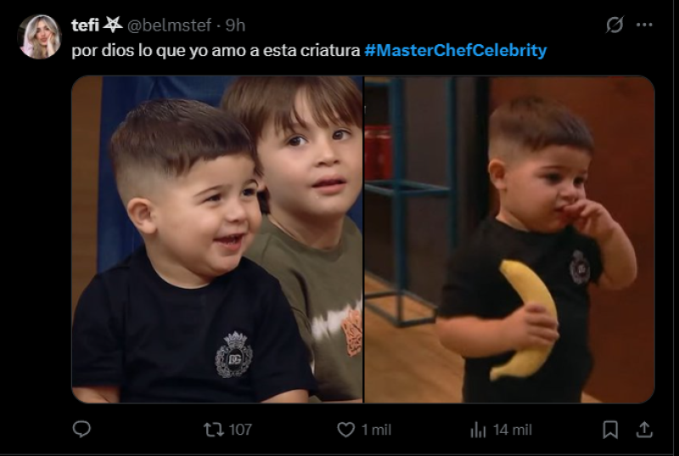Click the 107 repost count
Screen dimensions: 679x456
[x=240, y=430]
